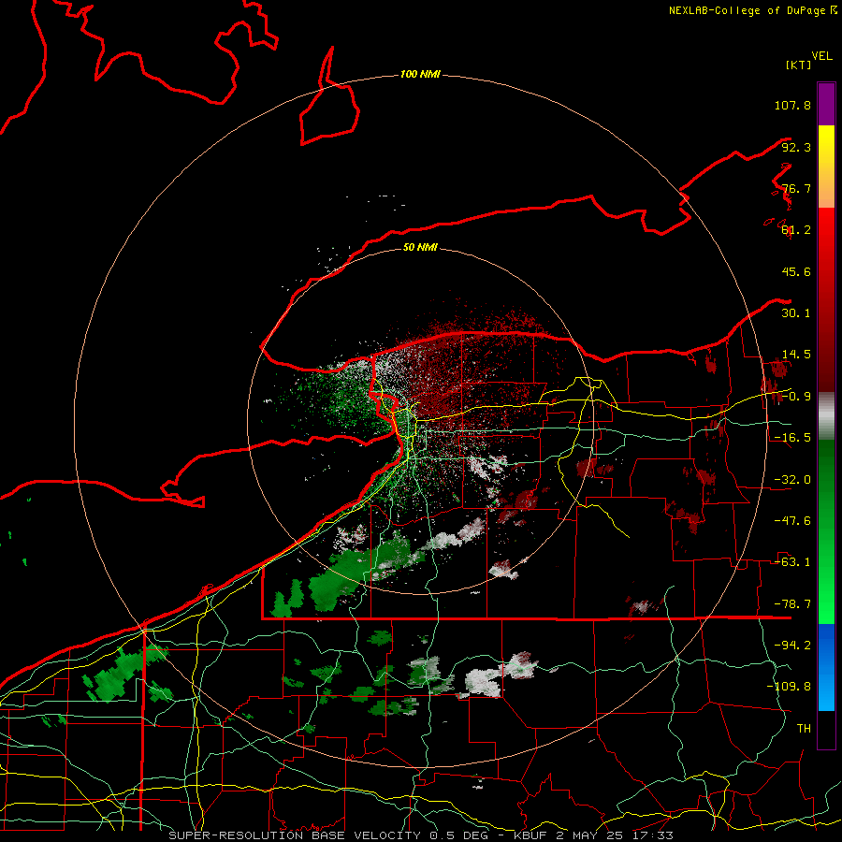
Task: Select the -78.7 scale value
Action: (792, 604)
